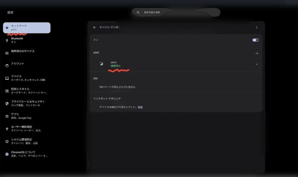Viewport: 298px width, 177px height.
Task: Click the system settings gear icon
Action: pyautogui.click(x=7, y=141)
